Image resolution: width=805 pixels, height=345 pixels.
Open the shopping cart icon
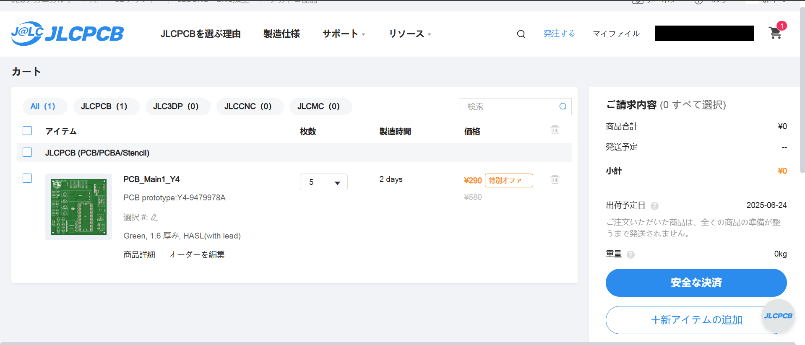pos(775,33)
